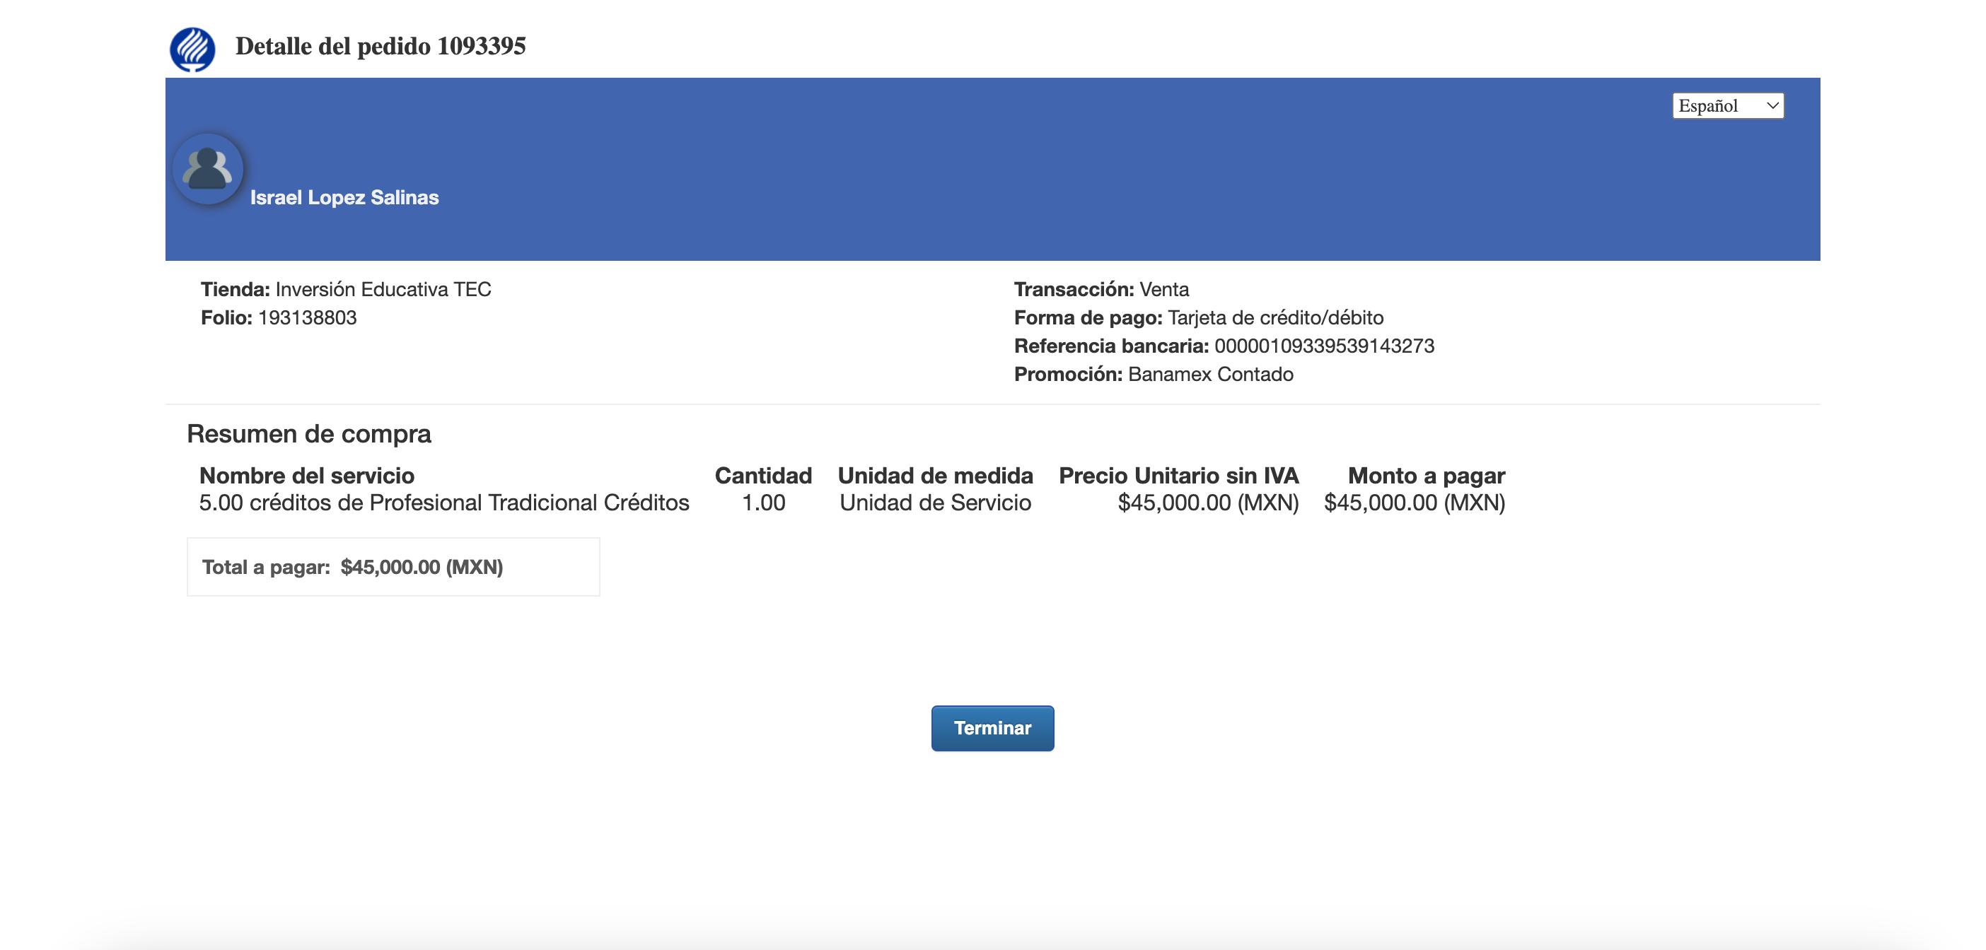Open the Español language dropdown

(x=1727, y=105)
